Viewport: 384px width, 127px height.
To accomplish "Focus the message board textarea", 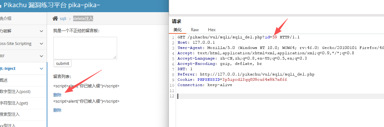I will pyautogui.click(x=85, y=48).
